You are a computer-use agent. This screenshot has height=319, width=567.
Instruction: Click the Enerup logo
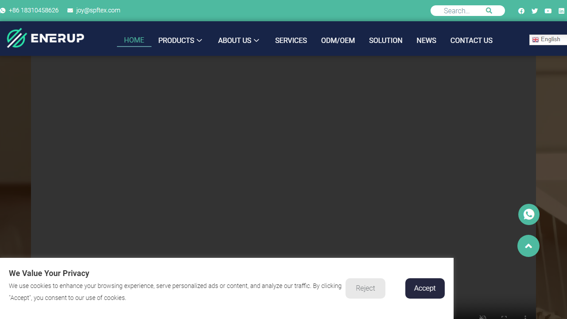(x=46, y=38)
